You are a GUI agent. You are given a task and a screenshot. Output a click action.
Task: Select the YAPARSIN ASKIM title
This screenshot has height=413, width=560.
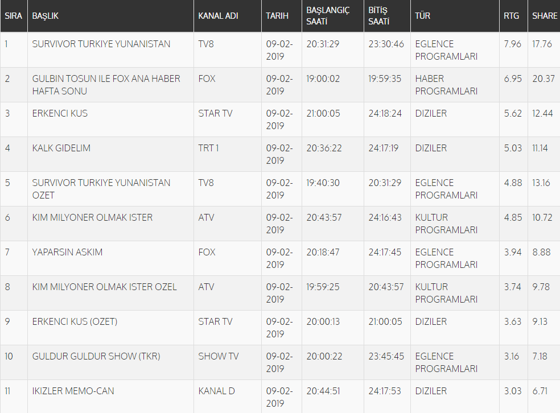(x=67, y=252)
